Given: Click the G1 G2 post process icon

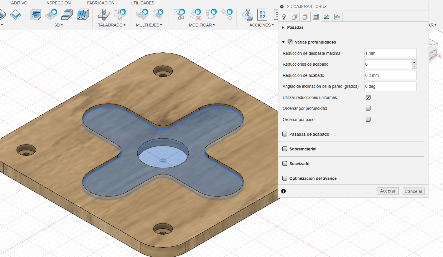Looking at the screenshot, I should coord(262,15).
